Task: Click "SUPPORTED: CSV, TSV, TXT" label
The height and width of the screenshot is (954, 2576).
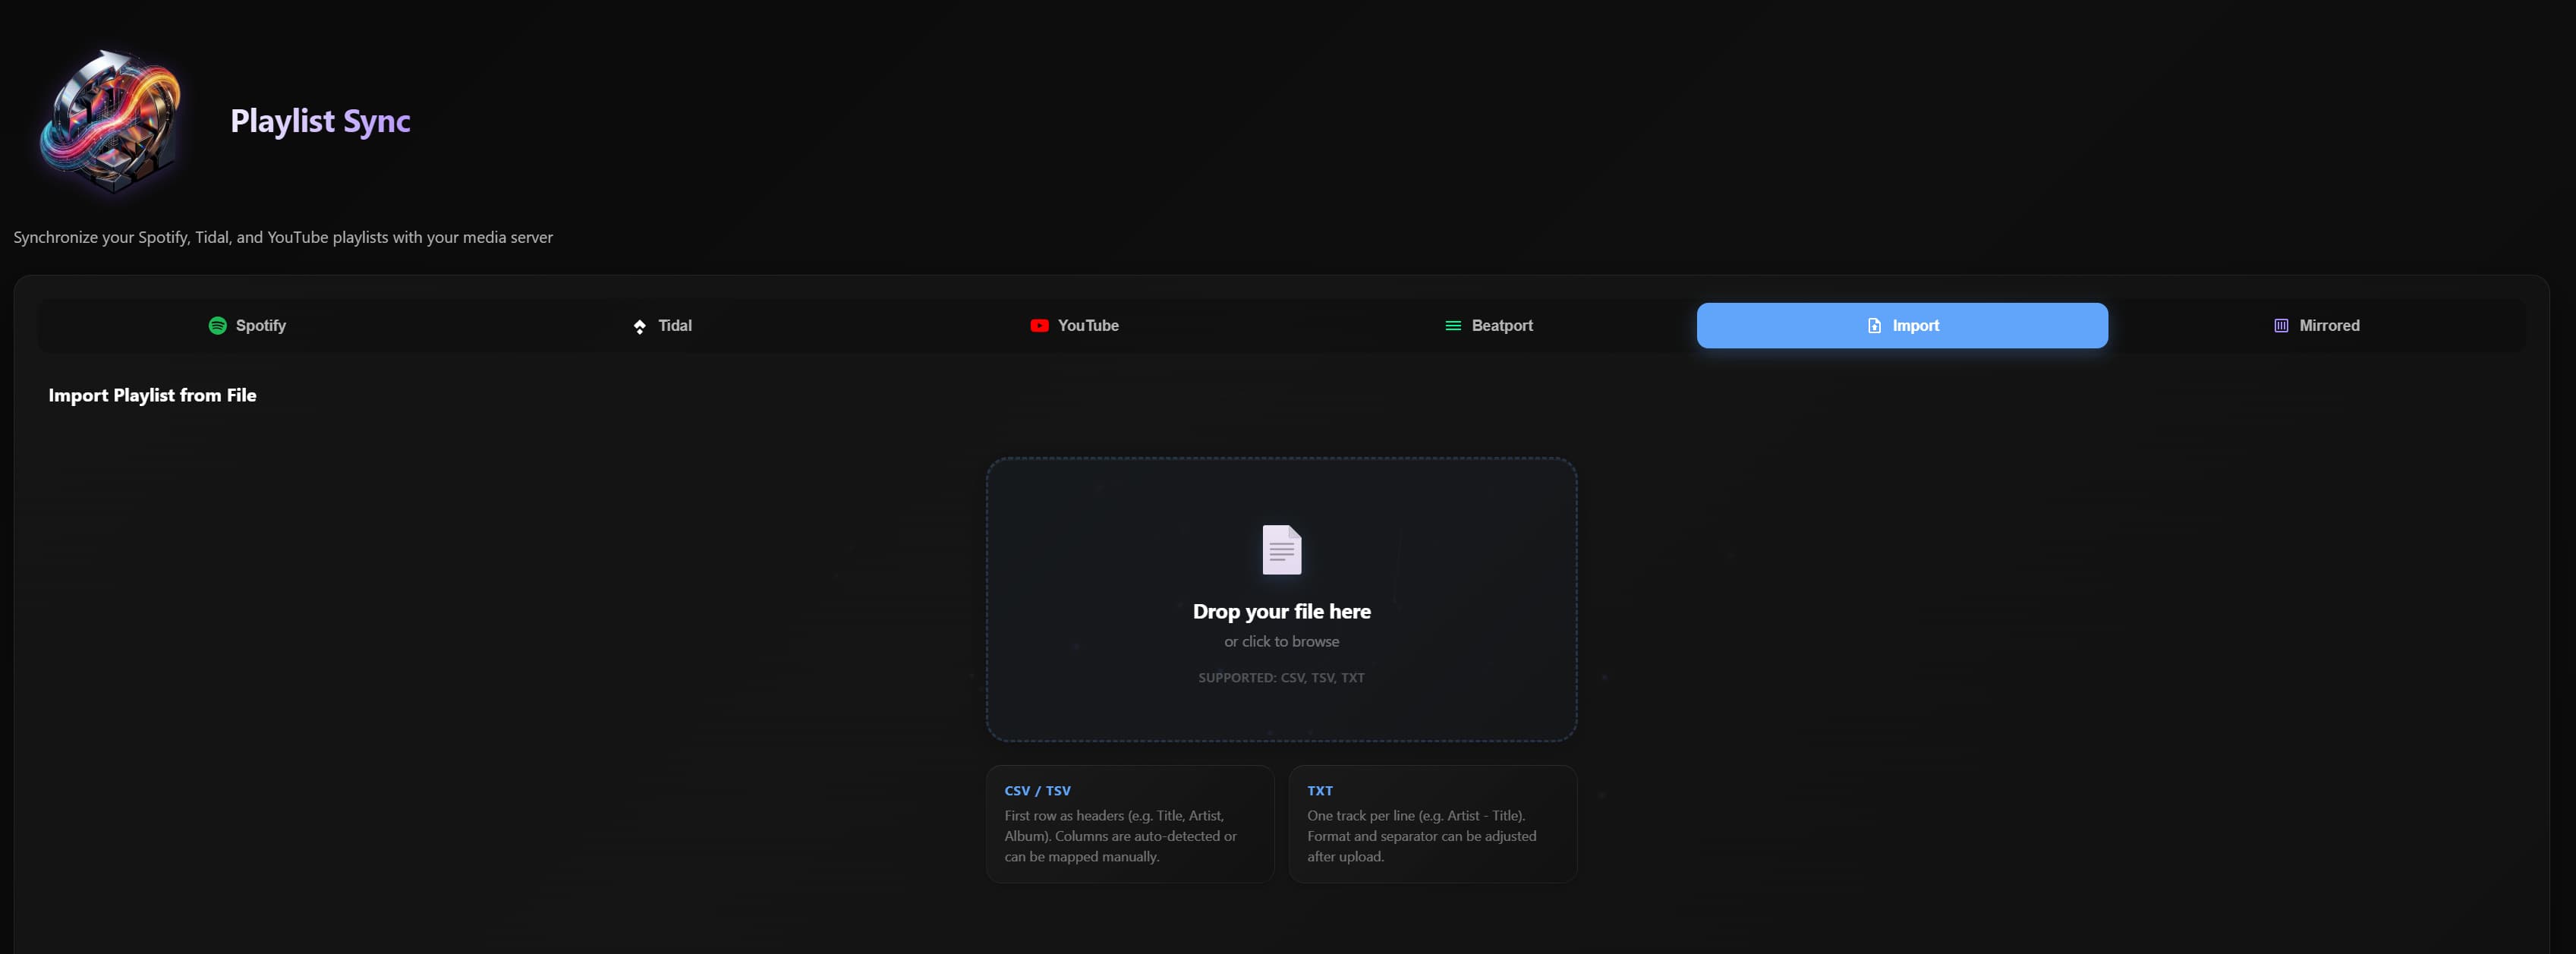Action: coord(1281,678)
